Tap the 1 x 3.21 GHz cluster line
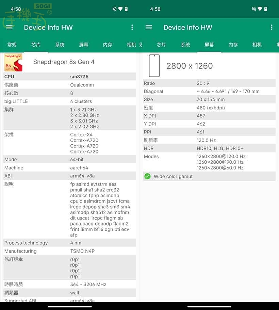The height and width of the screenshot is (310, 279). click(x=83, y=110)
